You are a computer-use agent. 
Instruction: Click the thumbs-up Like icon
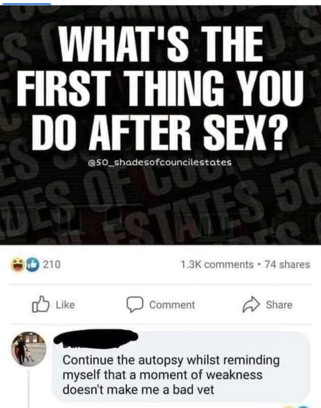(41, 304)
